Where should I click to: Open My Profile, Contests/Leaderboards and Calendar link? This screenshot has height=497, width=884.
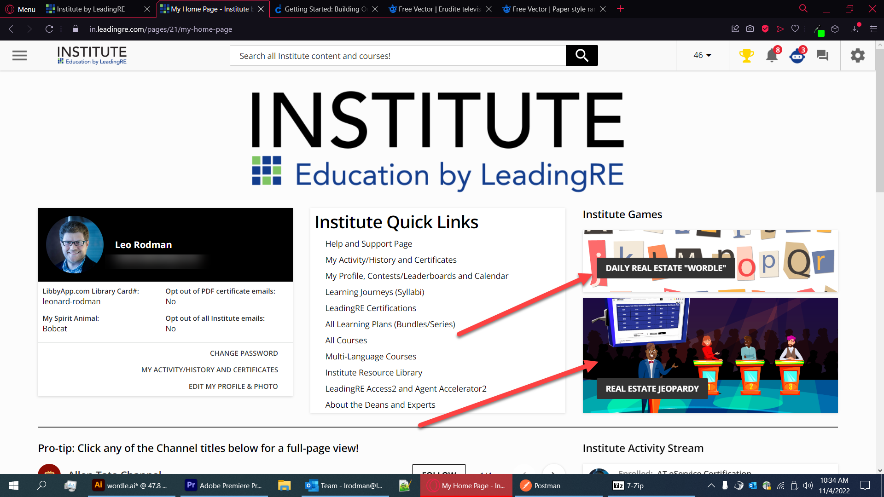click(x=417, y=276)
